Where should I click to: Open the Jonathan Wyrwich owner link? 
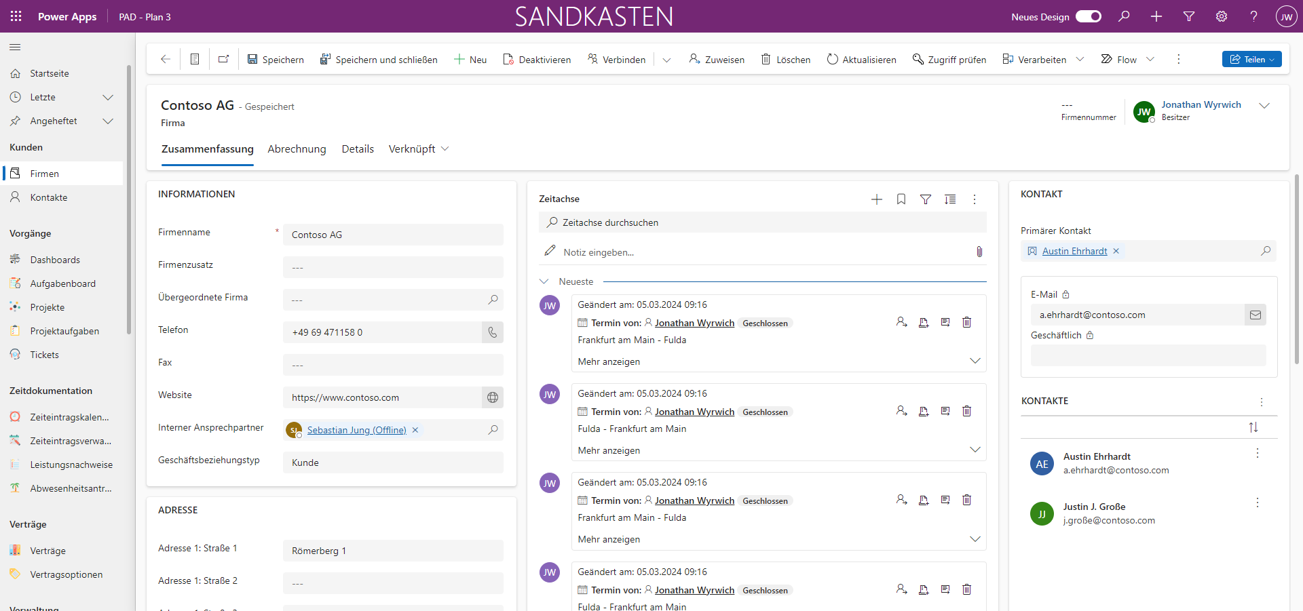(1201, 104)
